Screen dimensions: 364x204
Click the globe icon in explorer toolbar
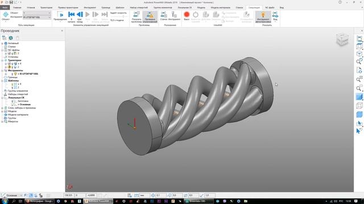point(11,38)
